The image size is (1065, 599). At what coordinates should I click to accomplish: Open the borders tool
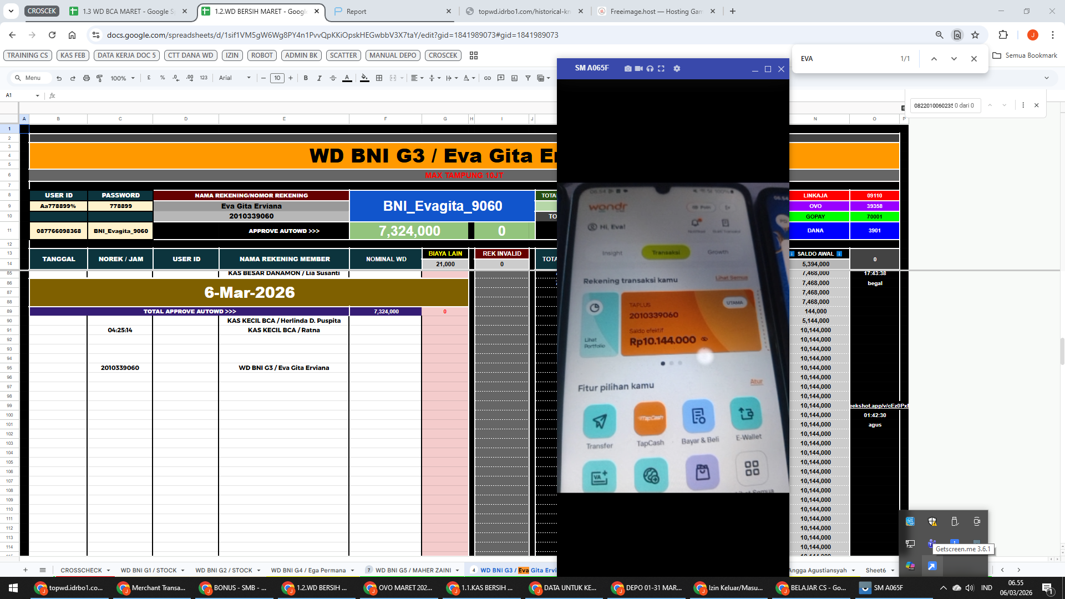379,78
